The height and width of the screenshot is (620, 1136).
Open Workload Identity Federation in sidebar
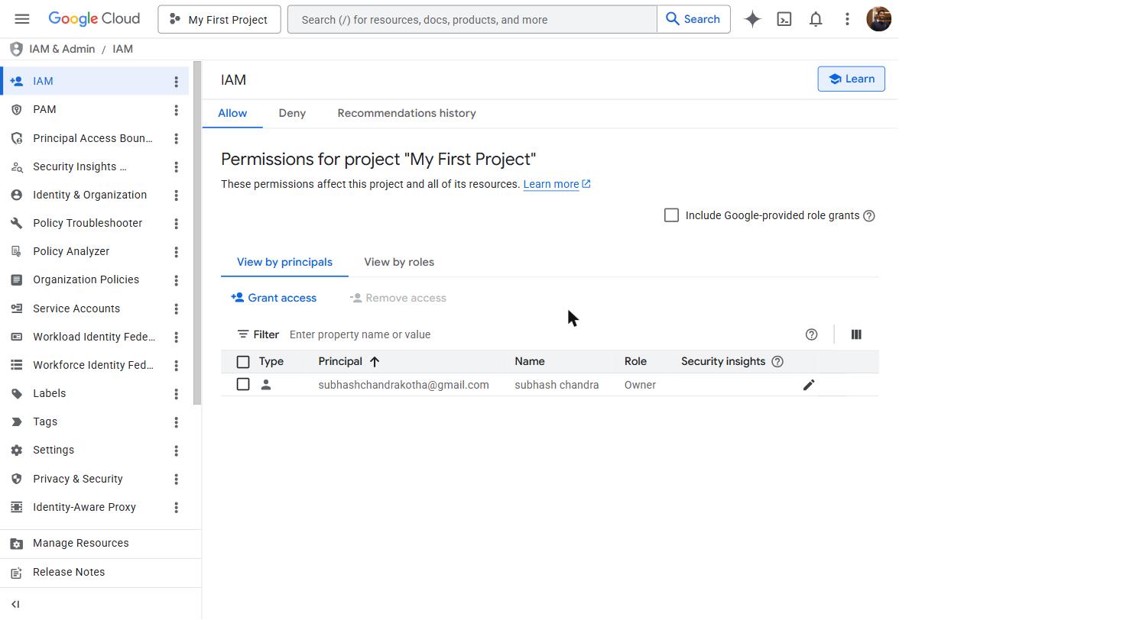click(x=94, y=337)
